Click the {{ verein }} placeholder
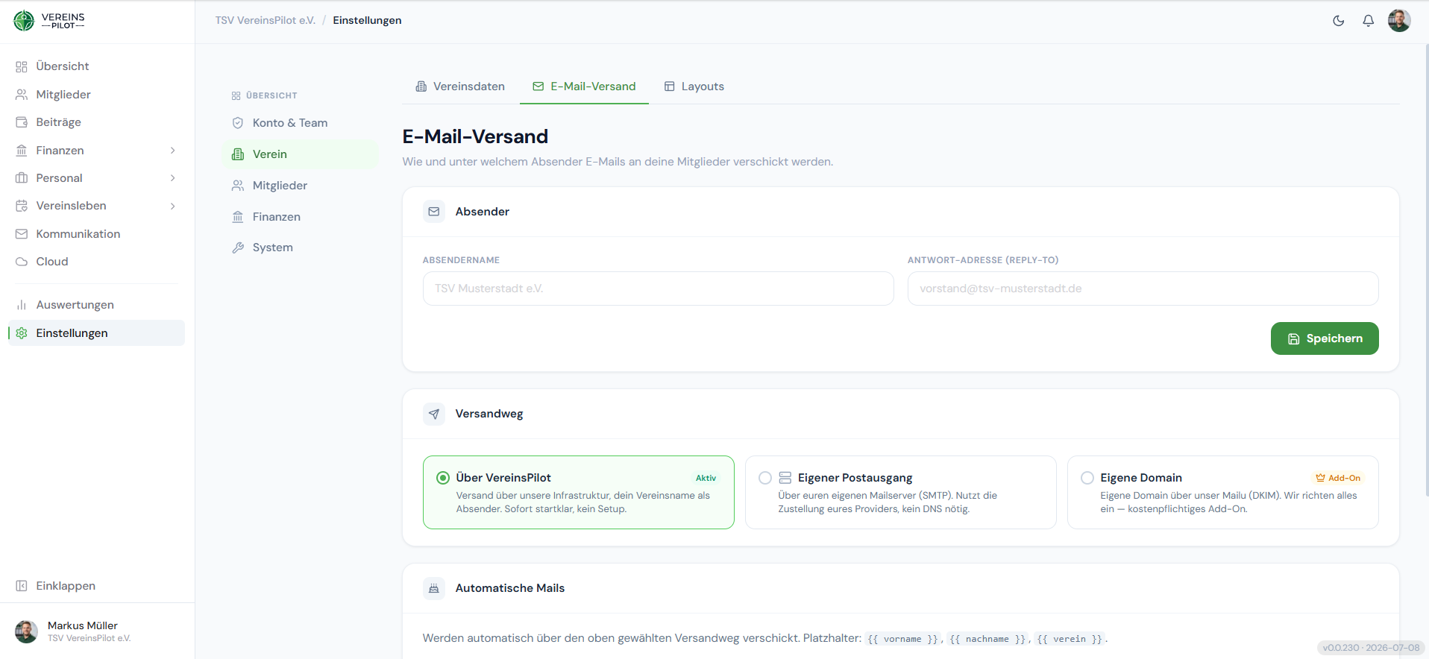 click(x=1070, y=639)
